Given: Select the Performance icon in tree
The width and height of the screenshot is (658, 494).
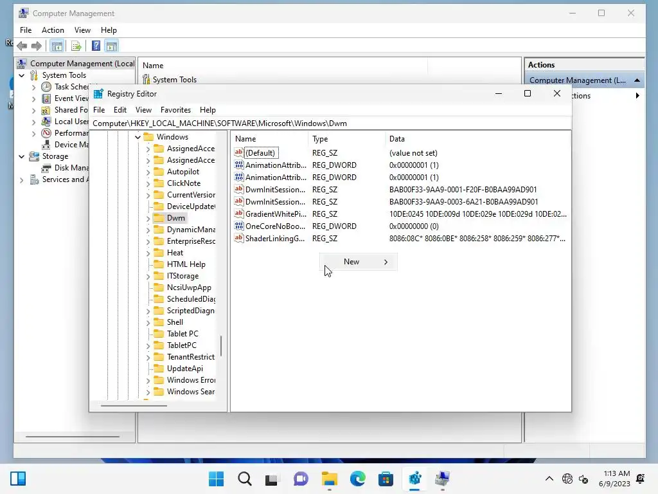Looking at the screenshot, I should [x=46, y=133].
